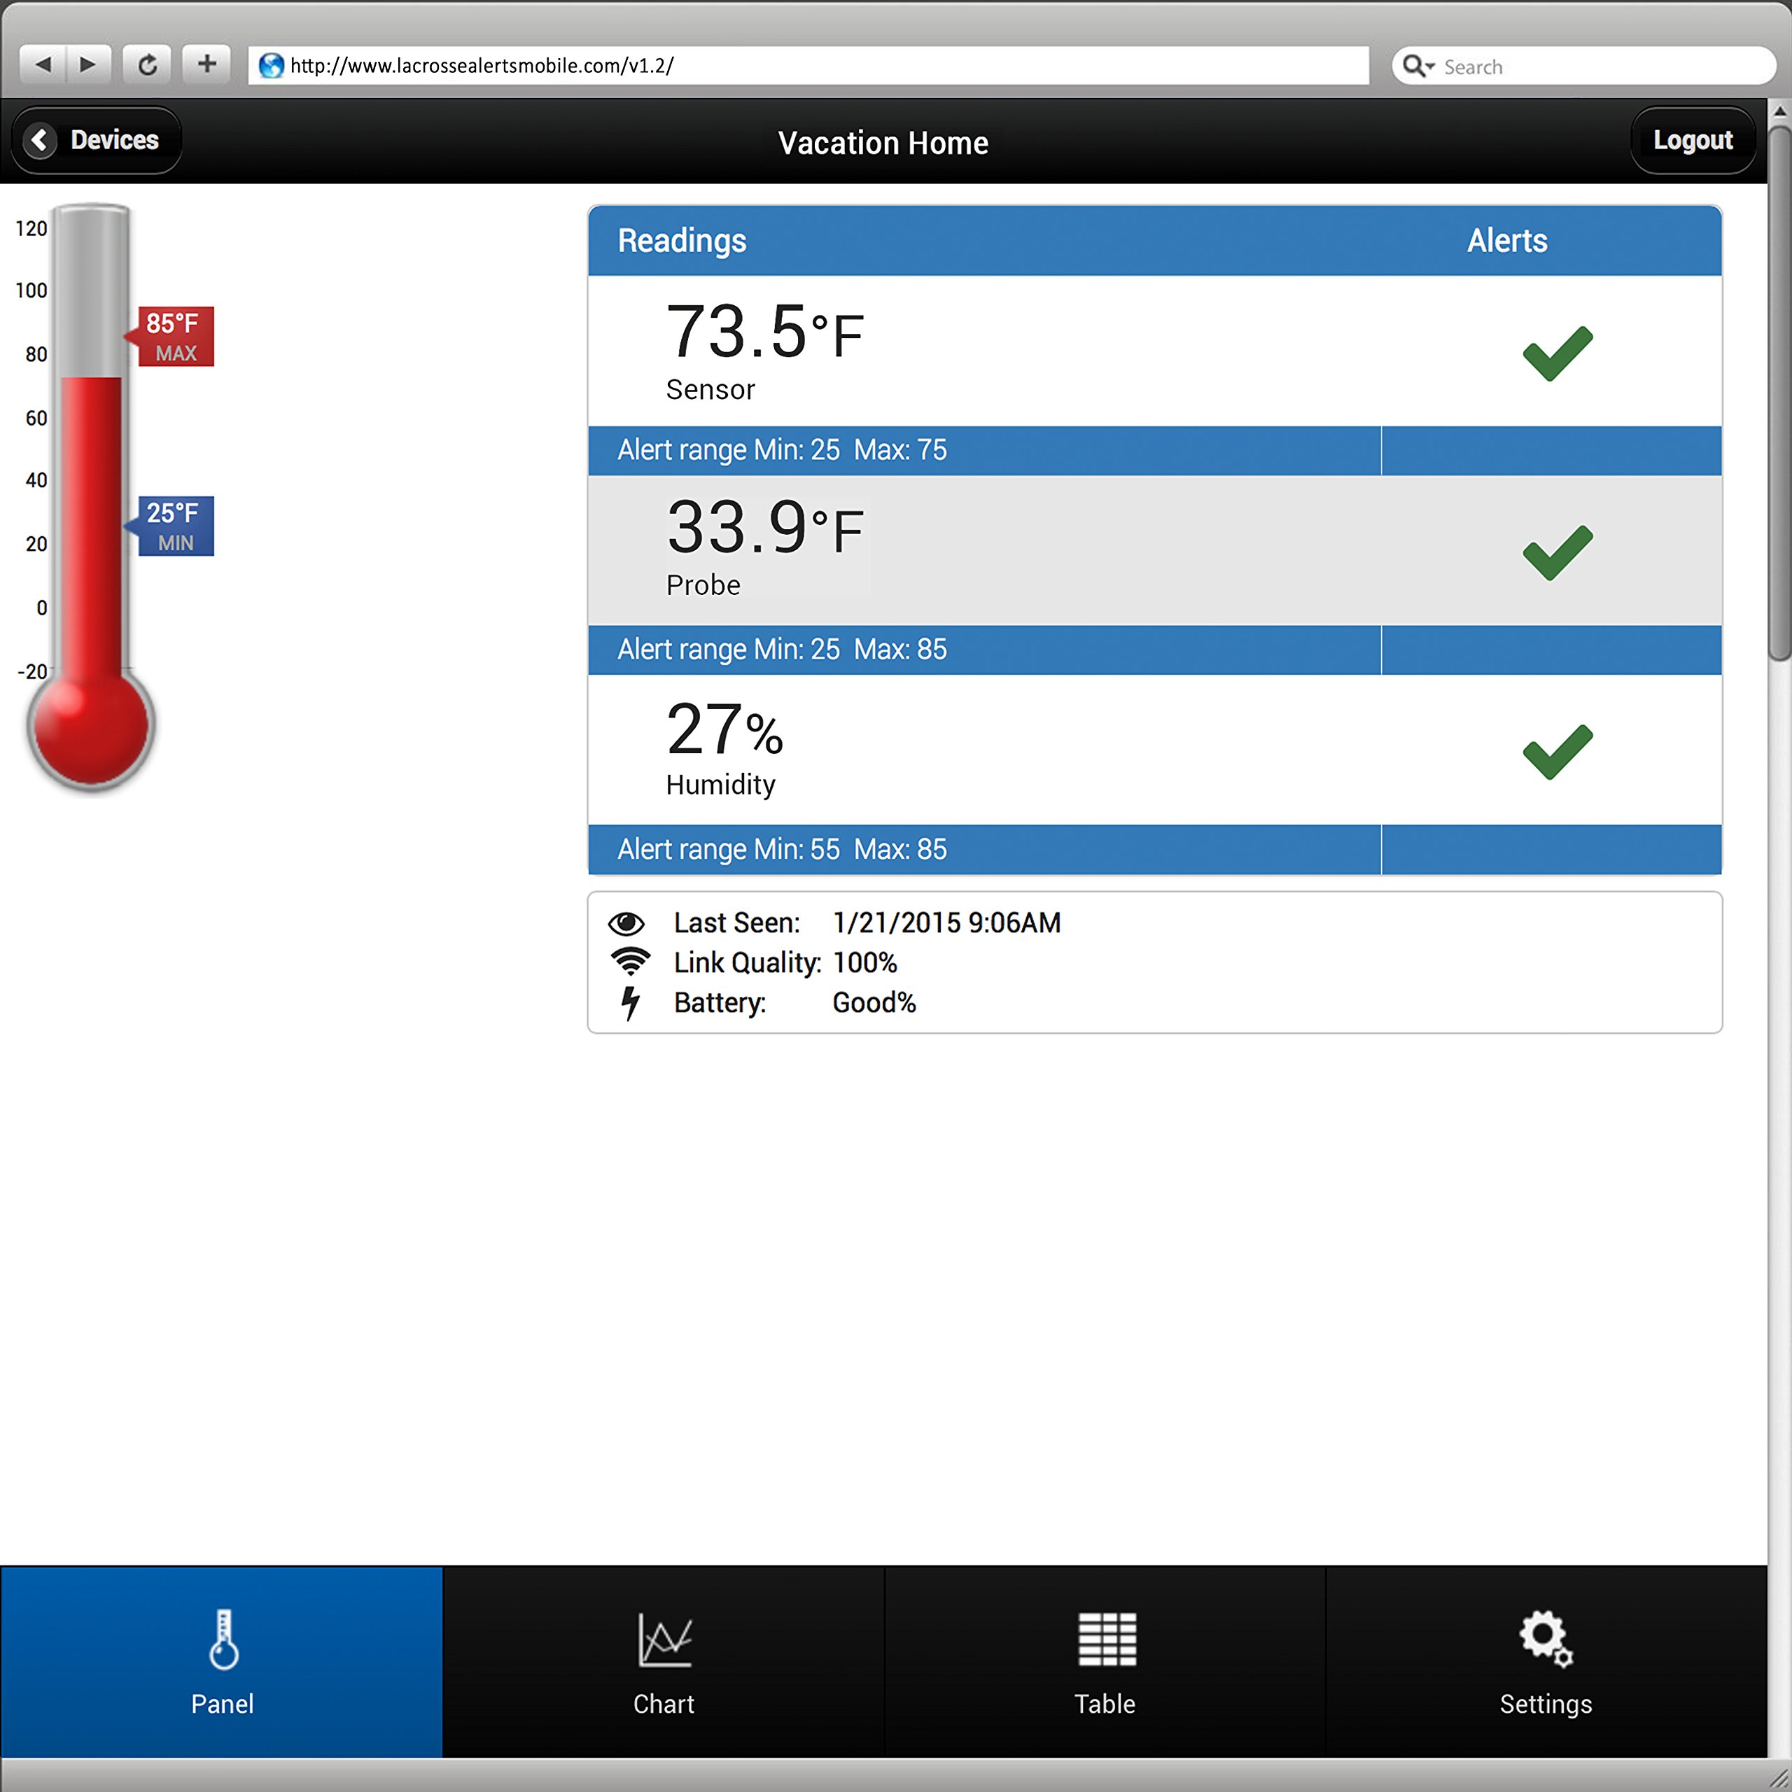Click the browser forward arrow button
Image resolution: width=1792 pixels, height=1792 pixels.
click(x=88, y=65)
